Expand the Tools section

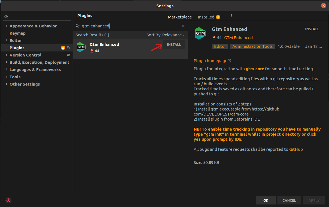[x=6, y=77]
